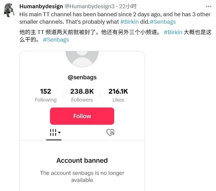Open the liked videos heart tab
The image size is (216, 191).
111,132
